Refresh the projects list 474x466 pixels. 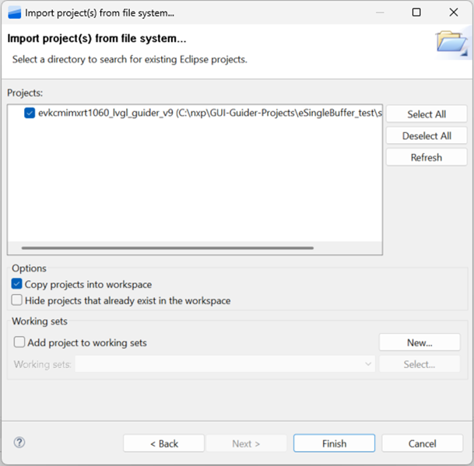point(427,157)
